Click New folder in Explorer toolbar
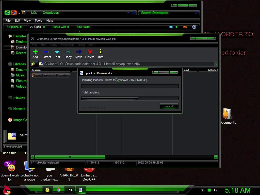260x195 pixels. click(83, 27)
